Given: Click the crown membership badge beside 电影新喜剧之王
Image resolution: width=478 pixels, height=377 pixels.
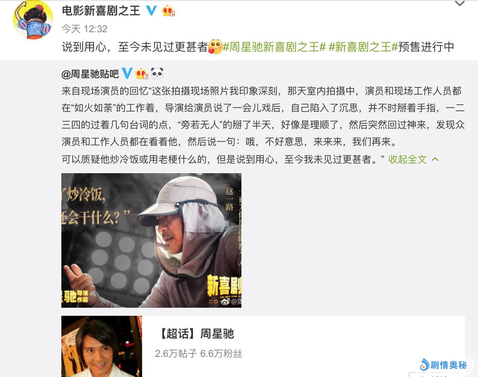Looking at the screenshot, I should point(168,11).
